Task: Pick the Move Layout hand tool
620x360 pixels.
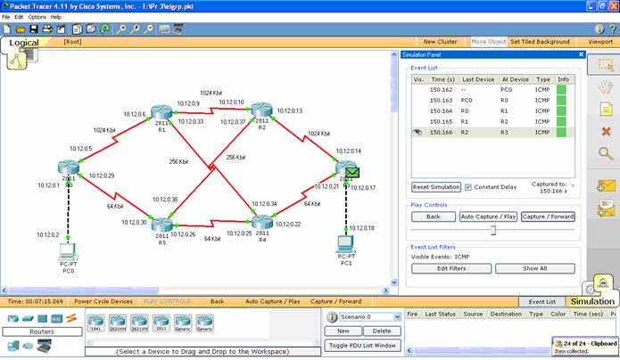Action: click(606, 86)
